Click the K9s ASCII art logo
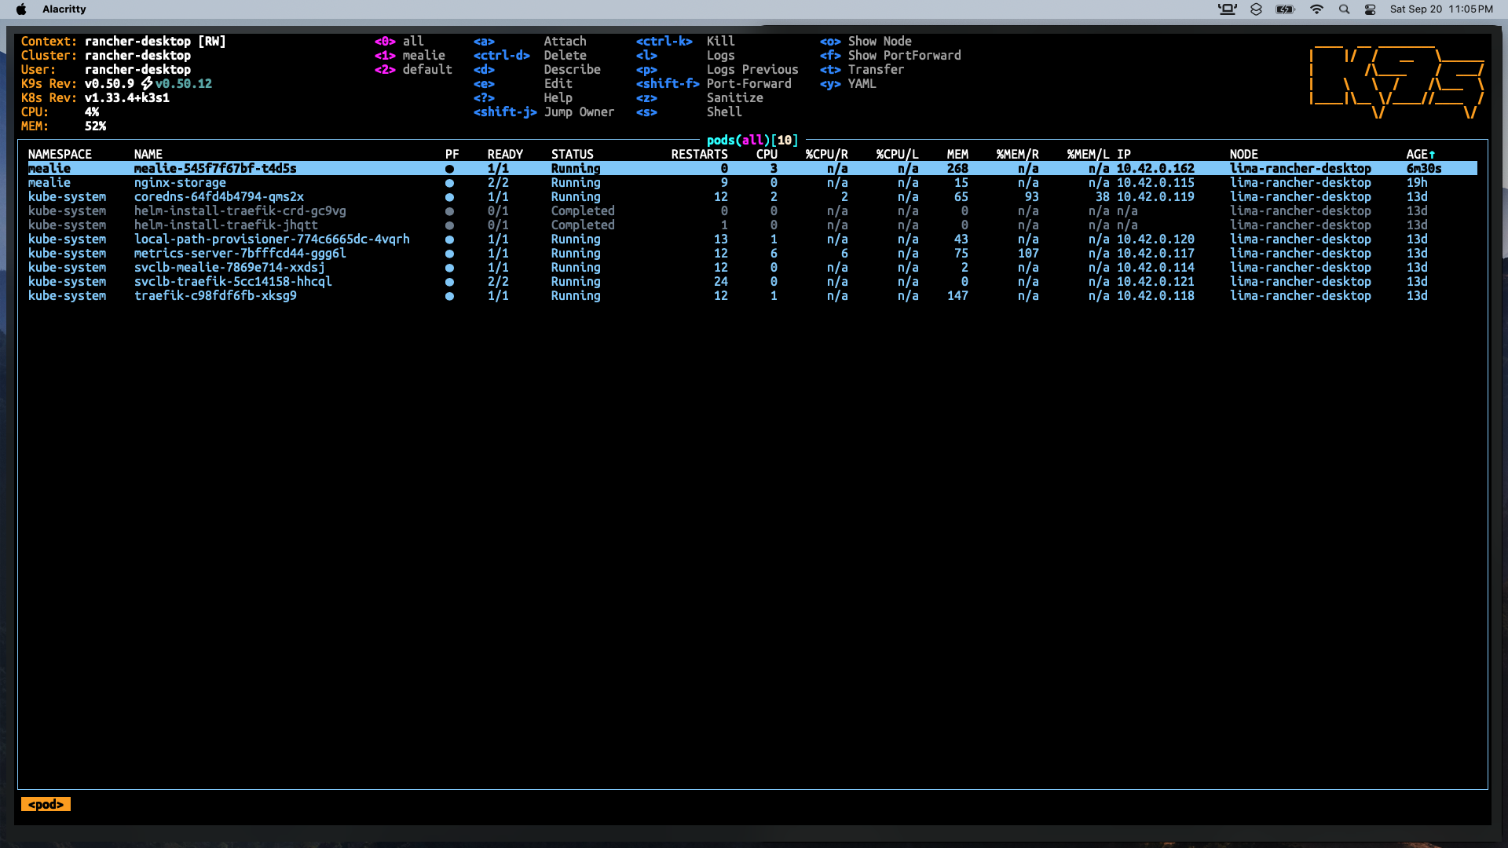 1396,82
